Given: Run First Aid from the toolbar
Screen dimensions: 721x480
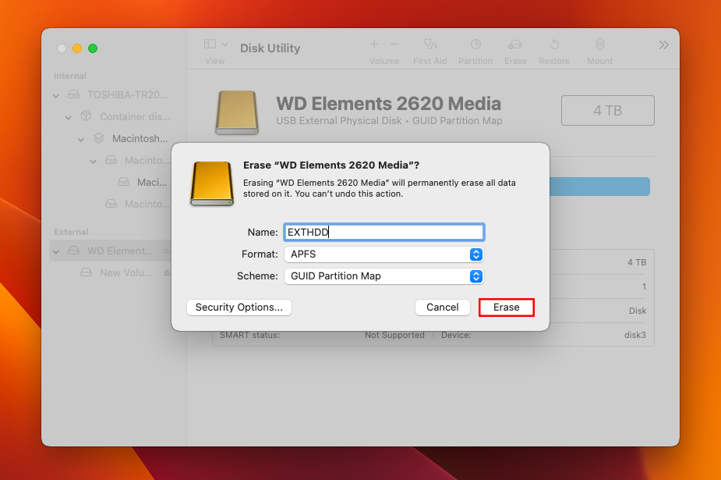Looking at the screenshot, I should 430,44.
